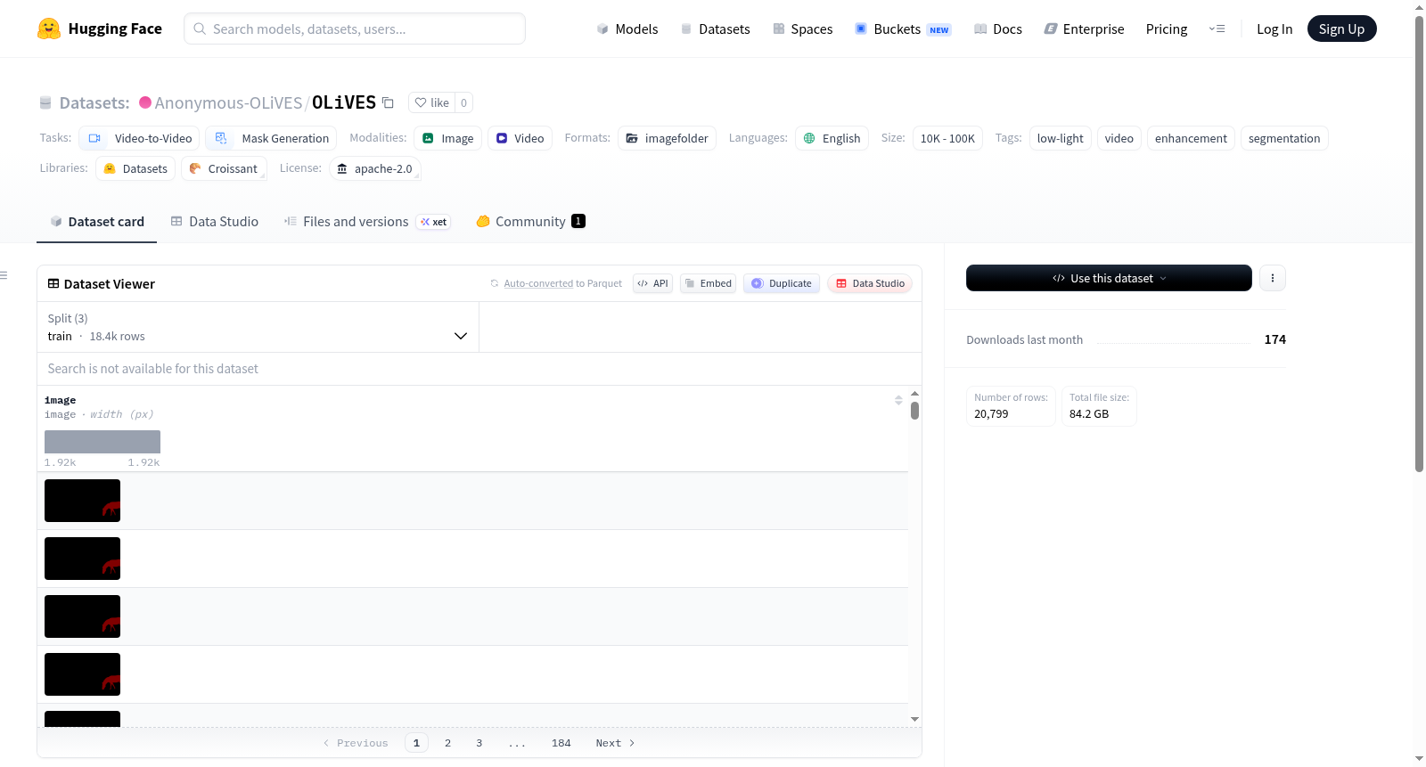Click the like count 0
This screenshot has width=1426, height=767.
463,102
